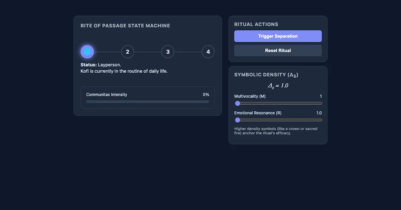
Task: Click the 'Symbolic Density' heading
Action: pos(266,75)
